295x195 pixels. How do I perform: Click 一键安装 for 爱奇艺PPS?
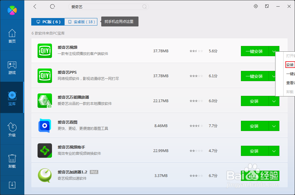point(255,76)
